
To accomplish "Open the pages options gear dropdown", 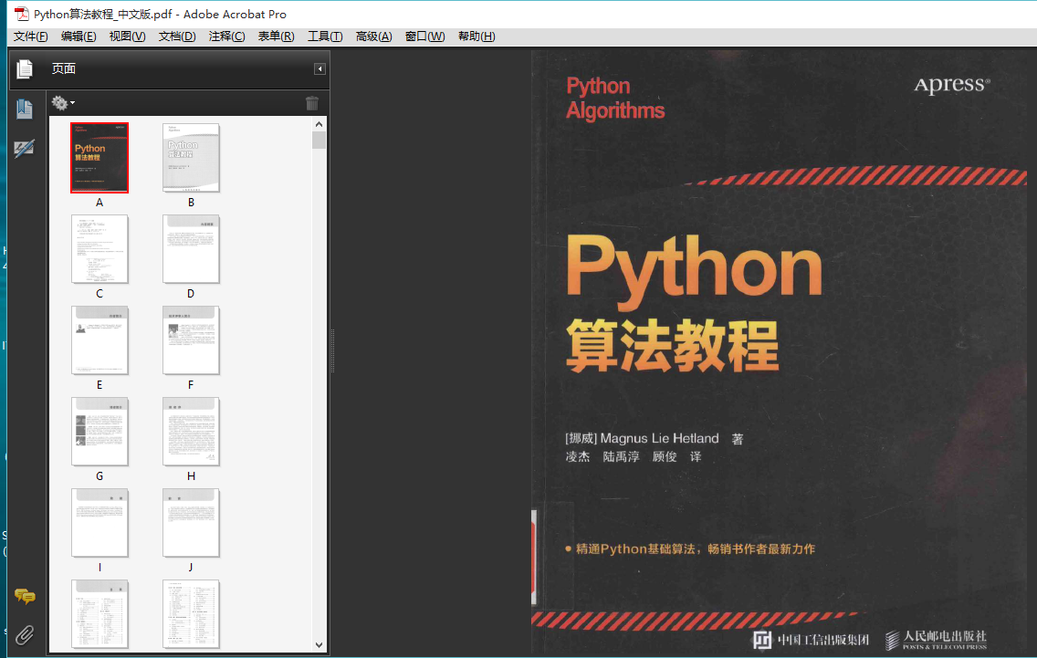I will (63, 102).
